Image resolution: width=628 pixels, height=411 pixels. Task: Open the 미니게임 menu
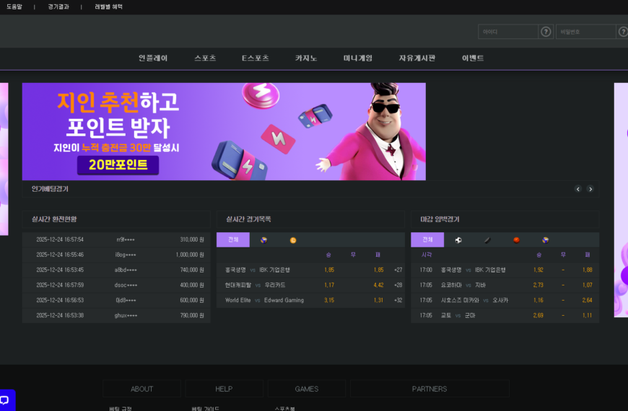point(357,58)
